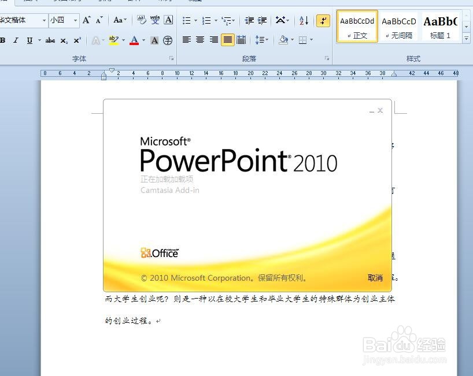Click the Decrease Indent icon
Viewport: 473px width, 376px height.
pyautogui.click(x=249, y=20)
